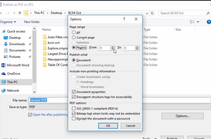Confirm options with the OK button
The width and height of the screenshot is (211, 139).
point(108,126)
